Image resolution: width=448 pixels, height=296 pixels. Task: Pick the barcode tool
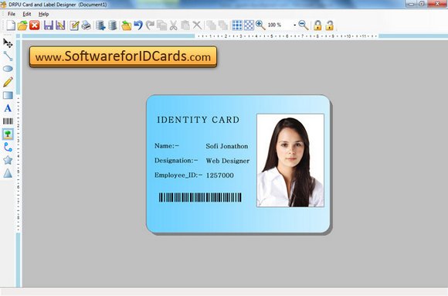(x=8, y=121)
